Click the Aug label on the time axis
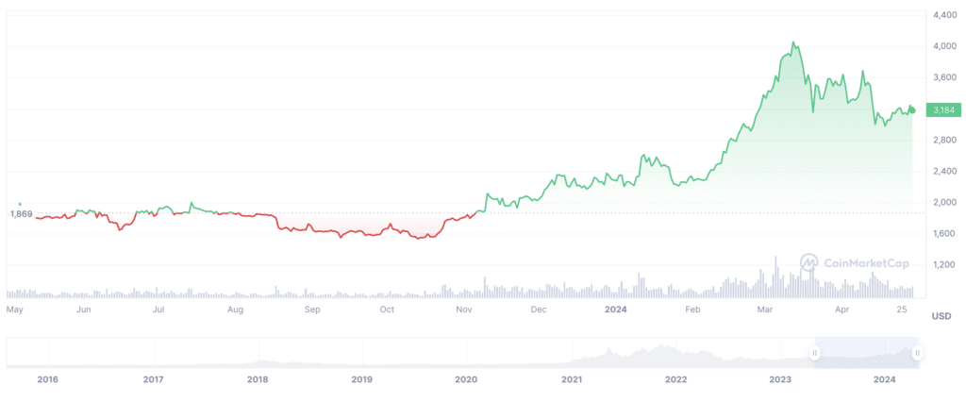Image resolution: width=966 pixels, height=402 pixels. (x=236, y=309)
